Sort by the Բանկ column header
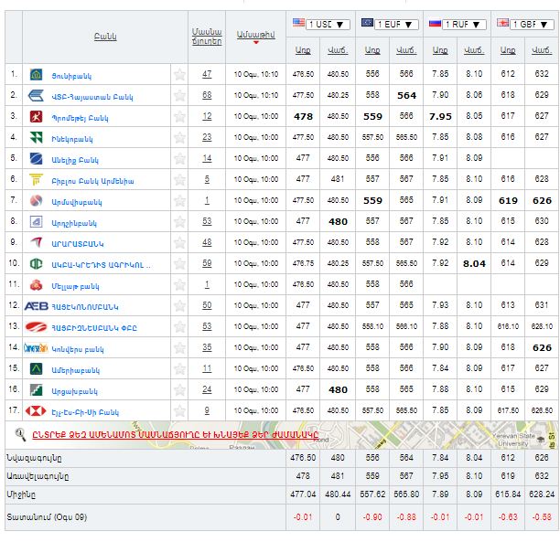 pyautogui.click(x=104, y=37)
